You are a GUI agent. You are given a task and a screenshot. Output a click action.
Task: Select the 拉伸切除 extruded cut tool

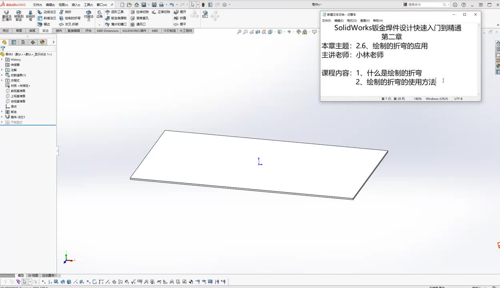coord(140,12)
